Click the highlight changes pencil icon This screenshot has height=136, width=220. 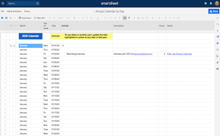[129, 18]
